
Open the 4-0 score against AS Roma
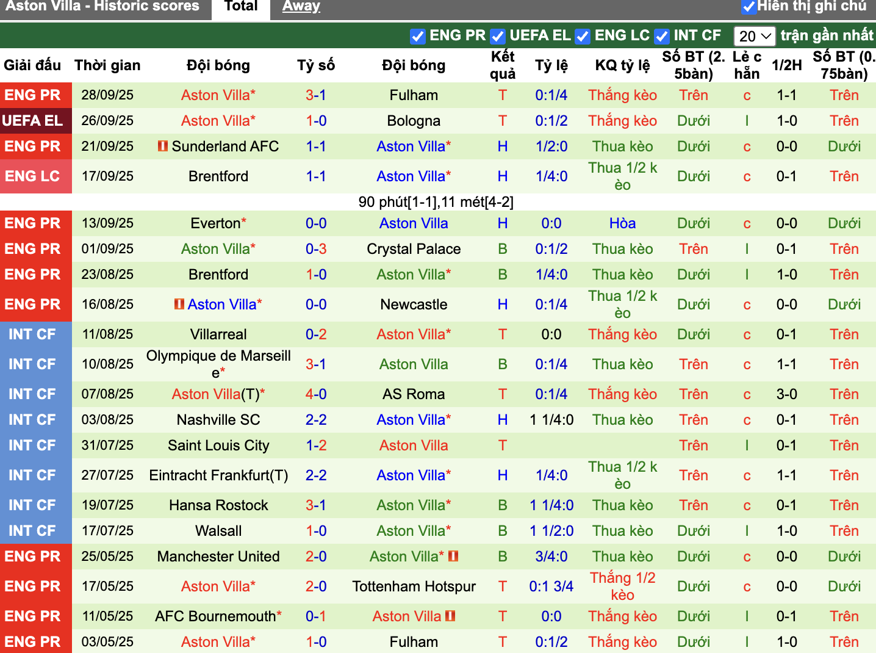[316, 394]
